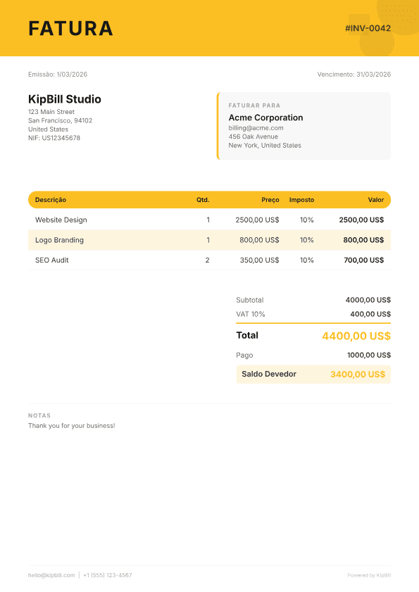The image size is (419, 592).
Task: Click the hello@kipbill.com footer email
Action: [51, 575]
